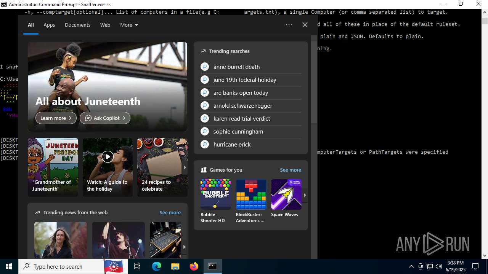Image resolution: width=488 pixels, height=274 pixels.
Task: Open BlockBuster: Adventures game
Action: (251, 201)
